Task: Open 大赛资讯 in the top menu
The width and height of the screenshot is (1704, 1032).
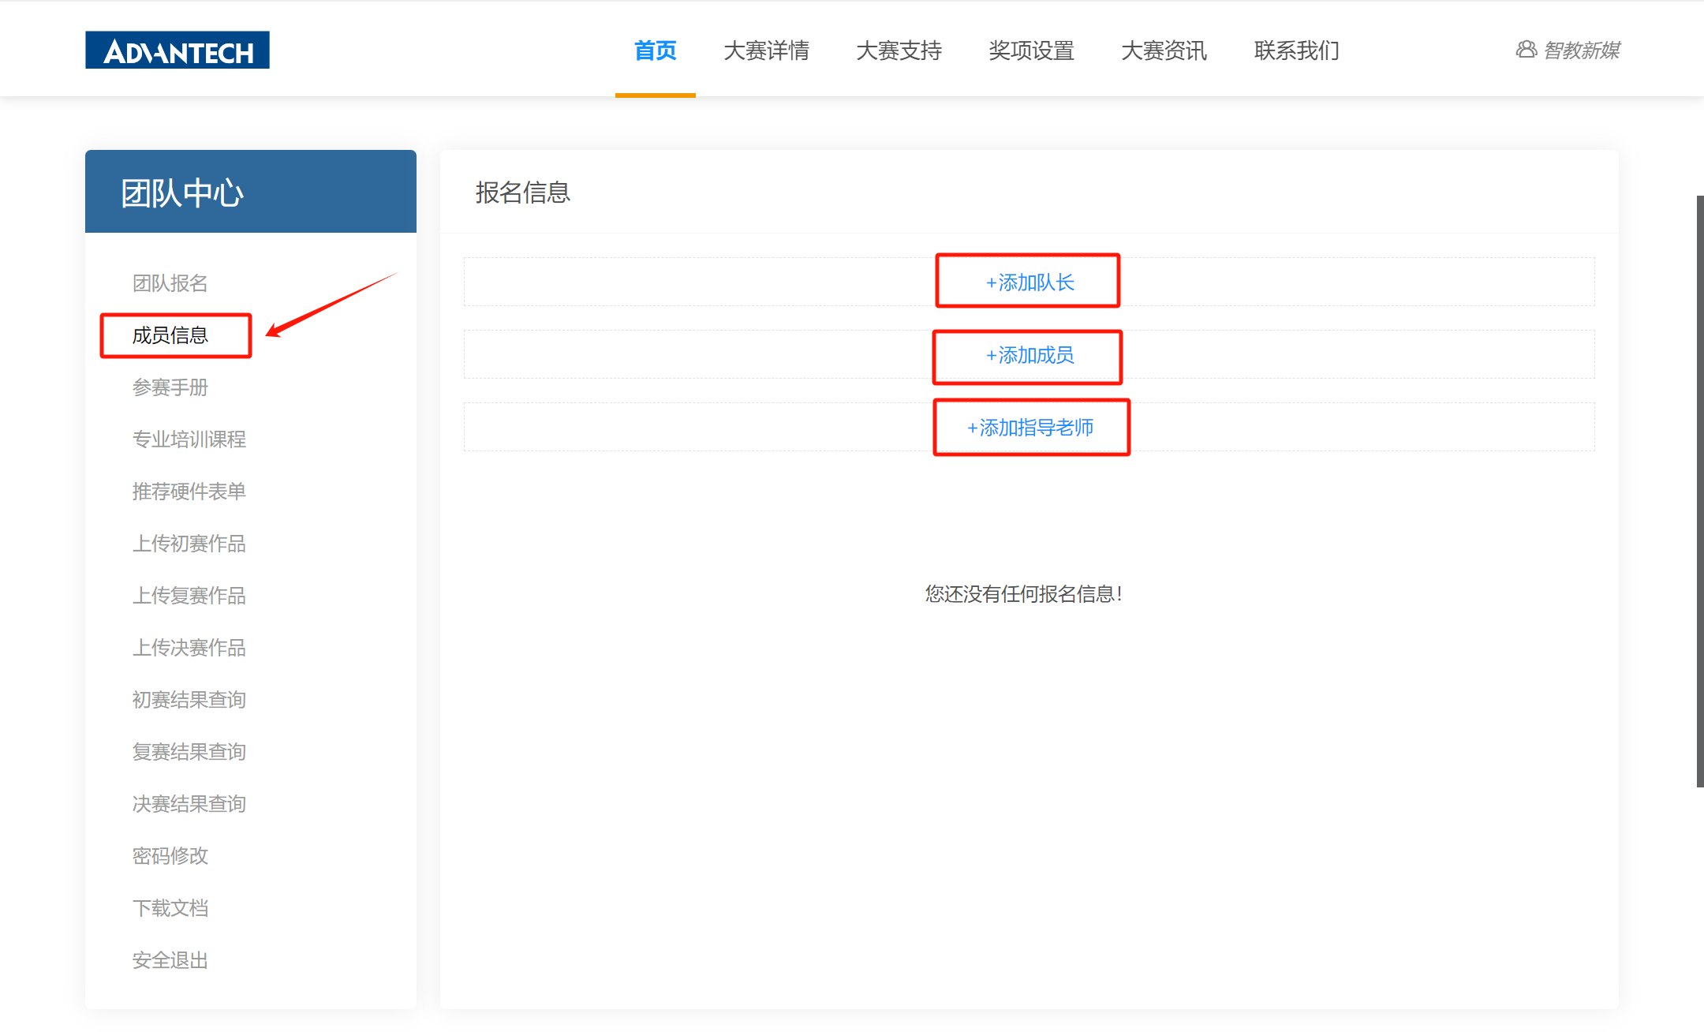Action: (x=1164, y=50)
